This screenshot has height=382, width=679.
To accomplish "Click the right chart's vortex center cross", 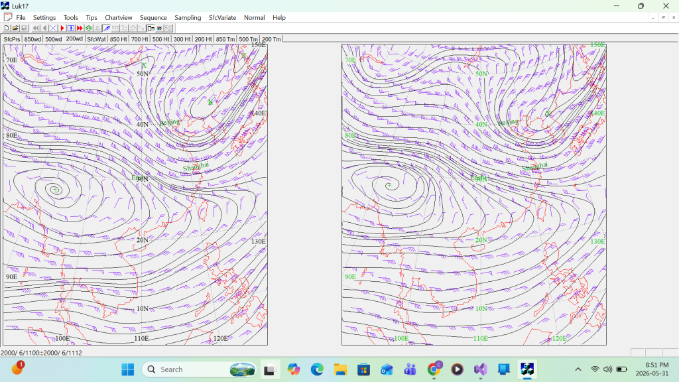I will pyautogui.click(x=389, y=185).
